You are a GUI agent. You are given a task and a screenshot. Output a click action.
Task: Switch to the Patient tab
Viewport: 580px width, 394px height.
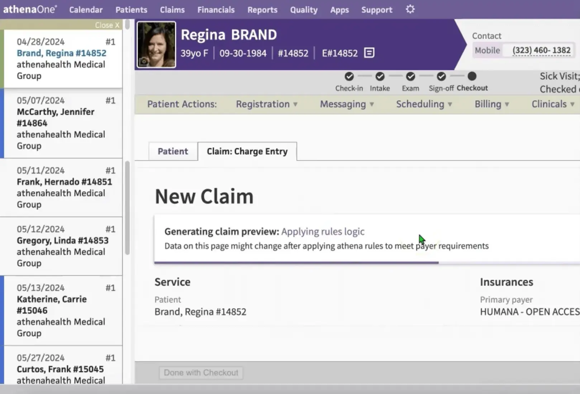[173, 152]
